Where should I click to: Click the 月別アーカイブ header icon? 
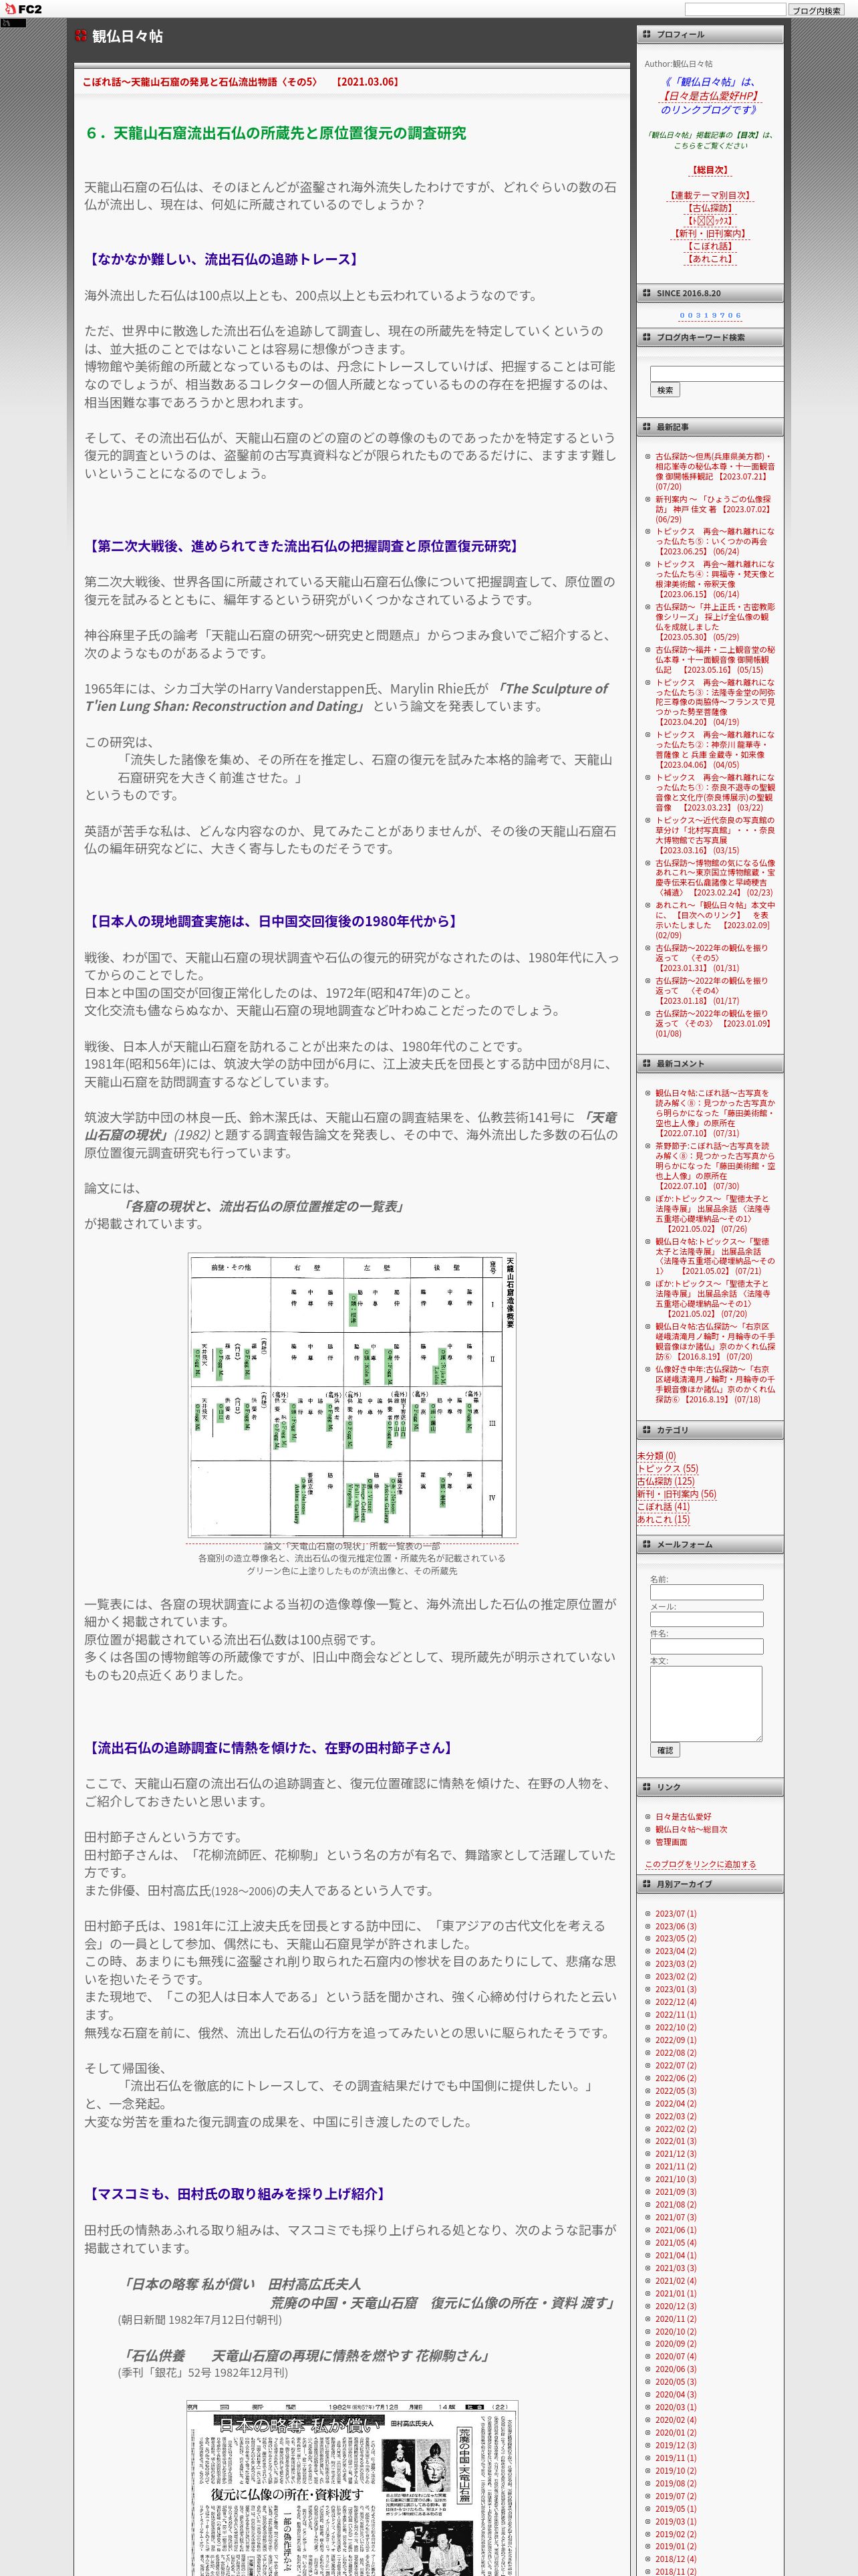(x=646, y=1884)
